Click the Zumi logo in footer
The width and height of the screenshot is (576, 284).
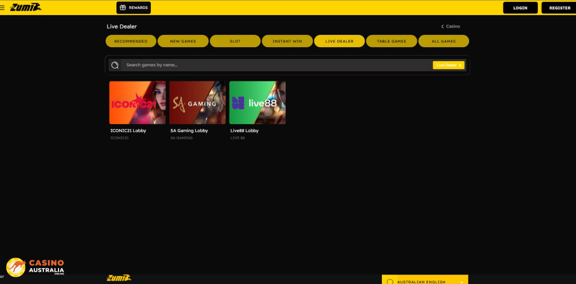[119, 278]
